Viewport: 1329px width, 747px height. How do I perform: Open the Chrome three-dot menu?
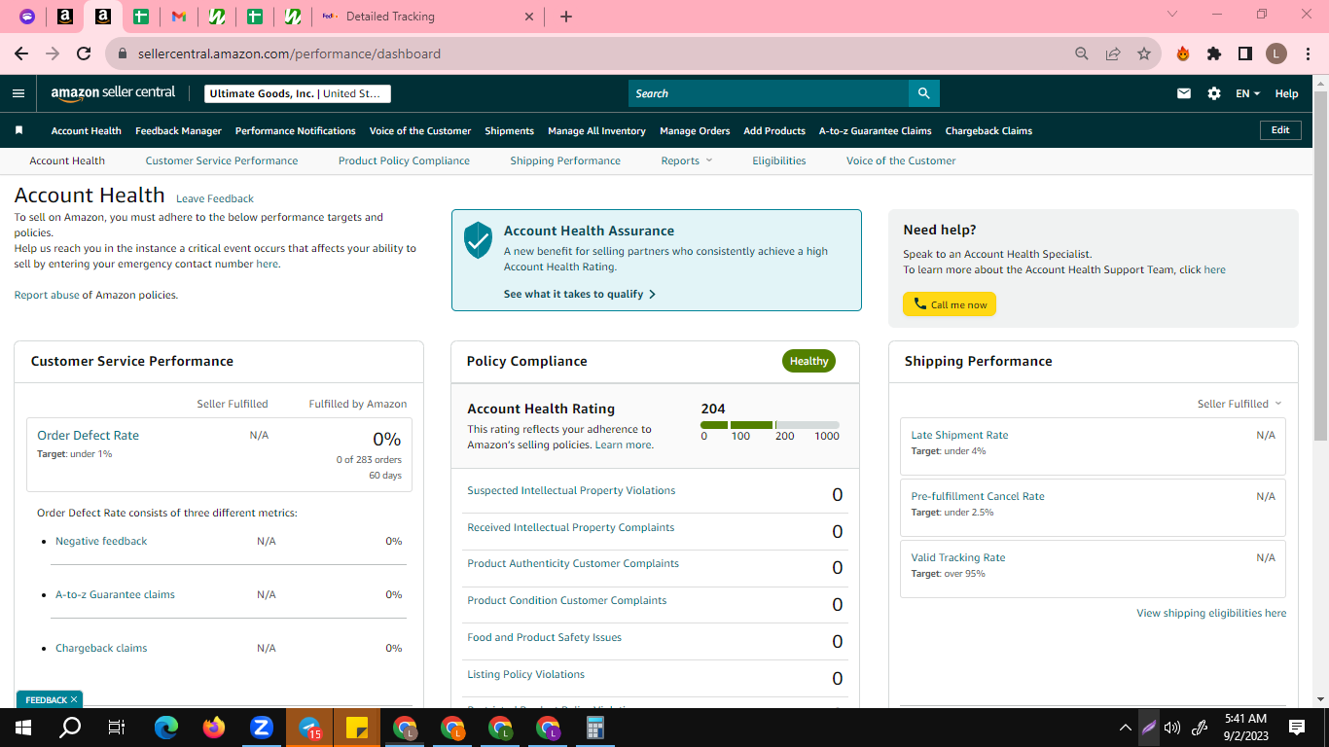pos(1307,53)
